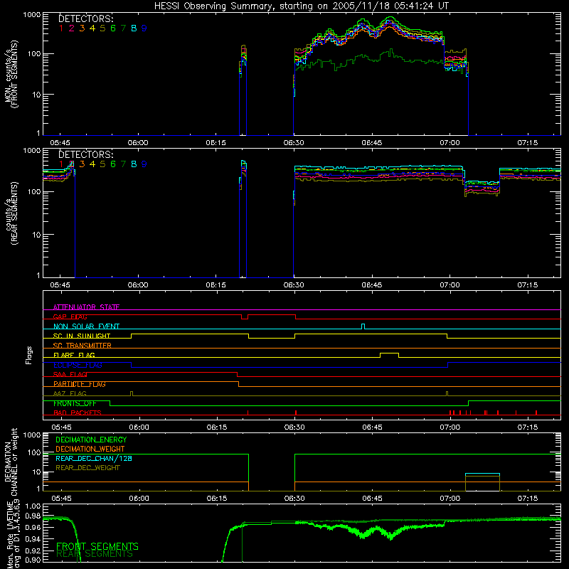Click the 06:45 time tick under the rear segments plot
The width and height of the screenshot is (569, 569).
pos(371,285)
